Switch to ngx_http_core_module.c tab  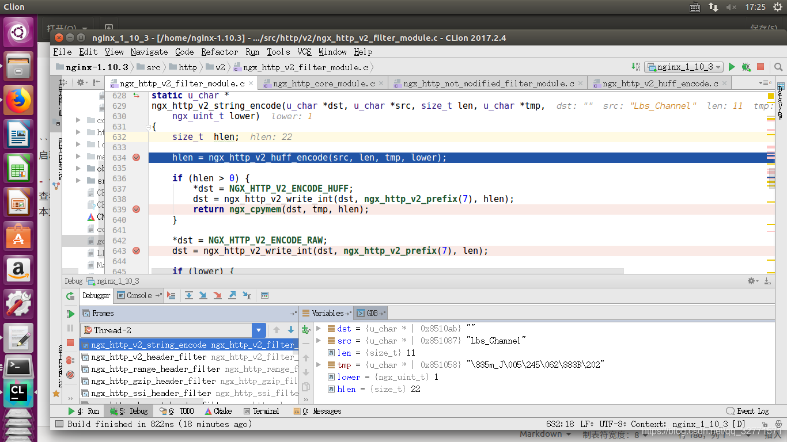pyautogui.click(x=323, y=83)
